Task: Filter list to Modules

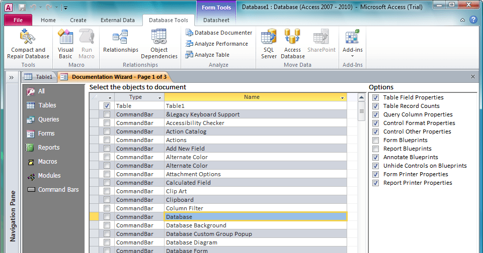Action: click(43, 176)
